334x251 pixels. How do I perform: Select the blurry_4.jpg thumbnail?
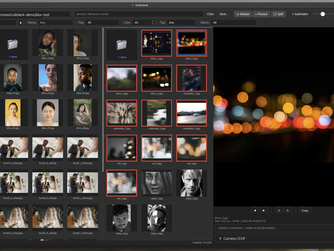pos(157,78)
